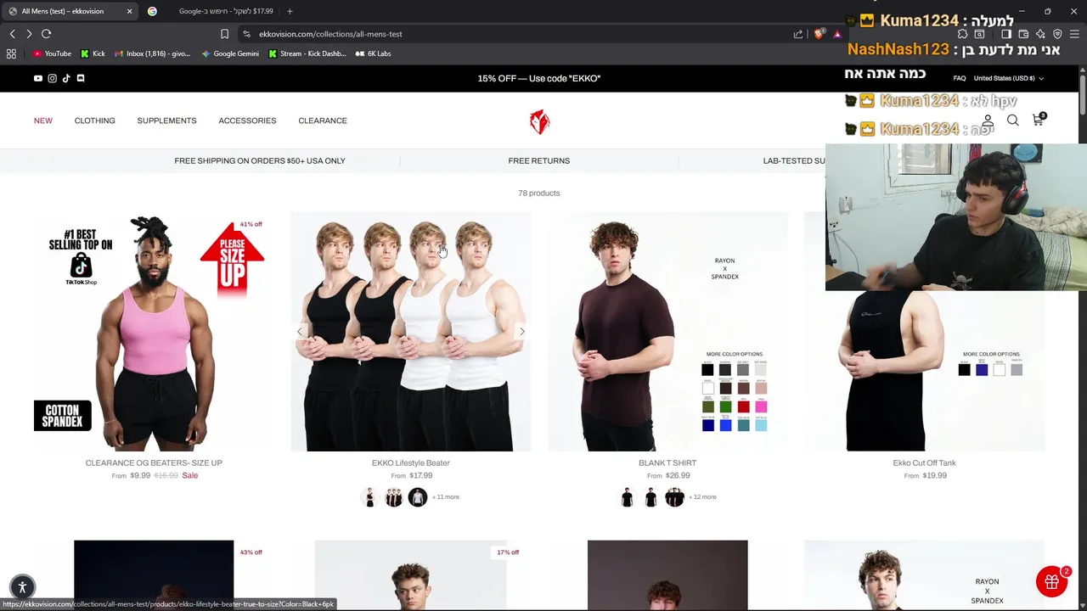The height and width of the screenshot is (611, 1087).
Task: Click the FREE RETURNS text
Action: pos(539,161)
